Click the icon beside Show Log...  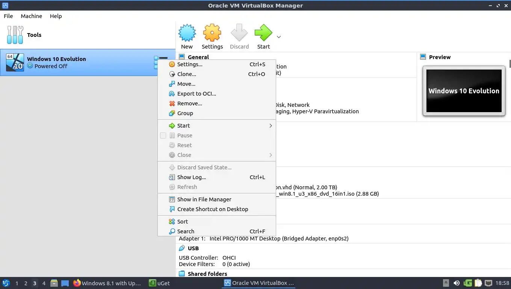pyautogui.click(x=172, y=177)
